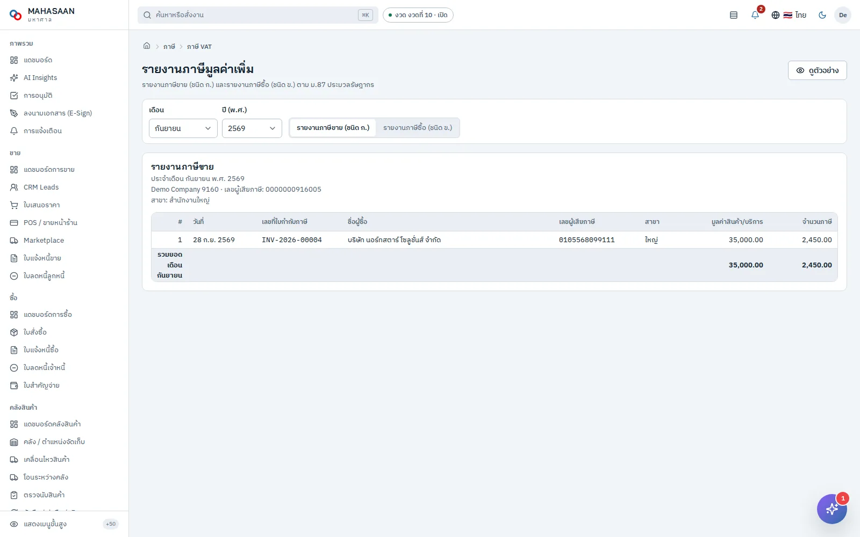The width and height of the screenshot is (860, 537).
Task: Open the AI assistant floating button
Action: point(832,509)
